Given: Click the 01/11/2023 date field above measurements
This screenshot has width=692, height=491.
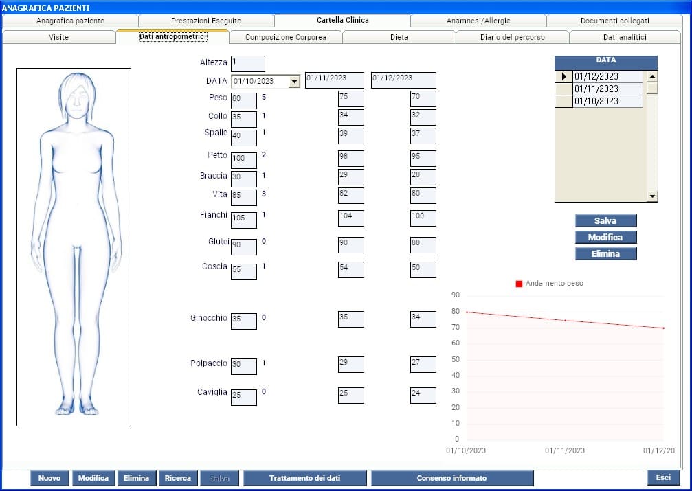Looking at the screenshot, I should click(335, 80).
